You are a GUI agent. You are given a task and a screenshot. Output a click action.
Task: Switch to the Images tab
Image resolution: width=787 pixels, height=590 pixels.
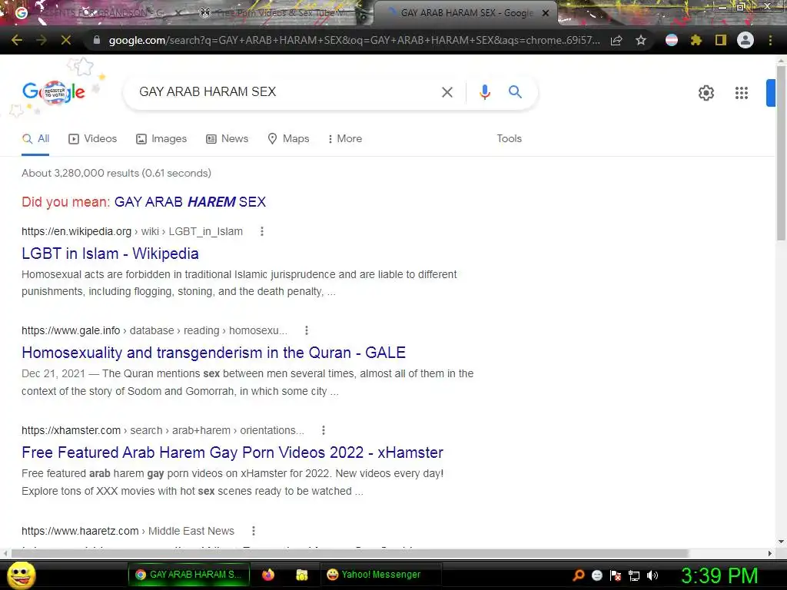(x=161, y=139)
